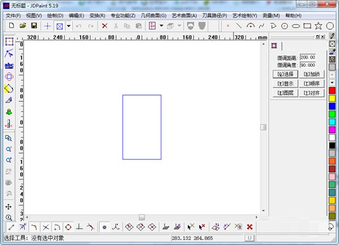The height and width of the screenshot is (245, 339).
Task: Click the pencil icon above the color palette
Action: tap(332, 36)
